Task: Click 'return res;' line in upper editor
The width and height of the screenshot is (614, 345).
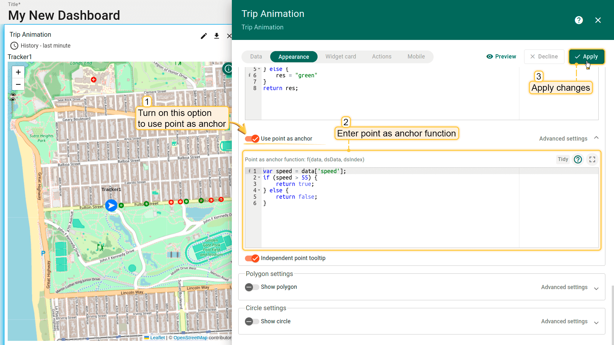Action: pyautogui.click(x=280, y=88)
